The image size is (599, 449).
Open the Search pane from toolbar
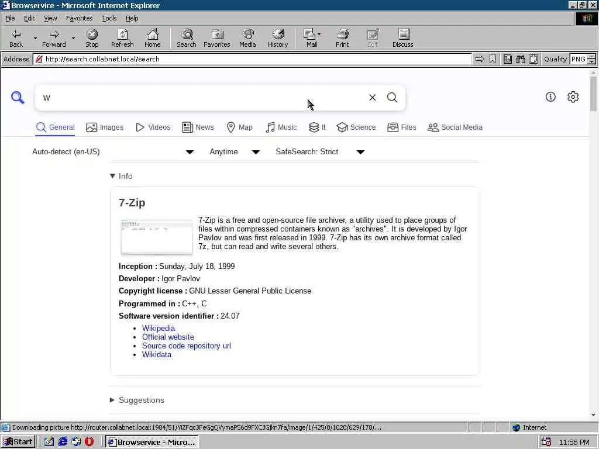[187, 38]
